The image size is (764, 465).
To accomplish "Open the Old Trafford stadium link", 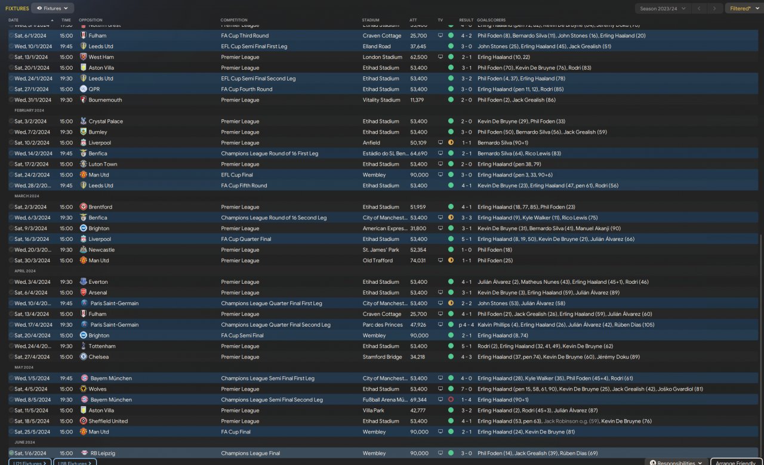I will tap(378, 261).
